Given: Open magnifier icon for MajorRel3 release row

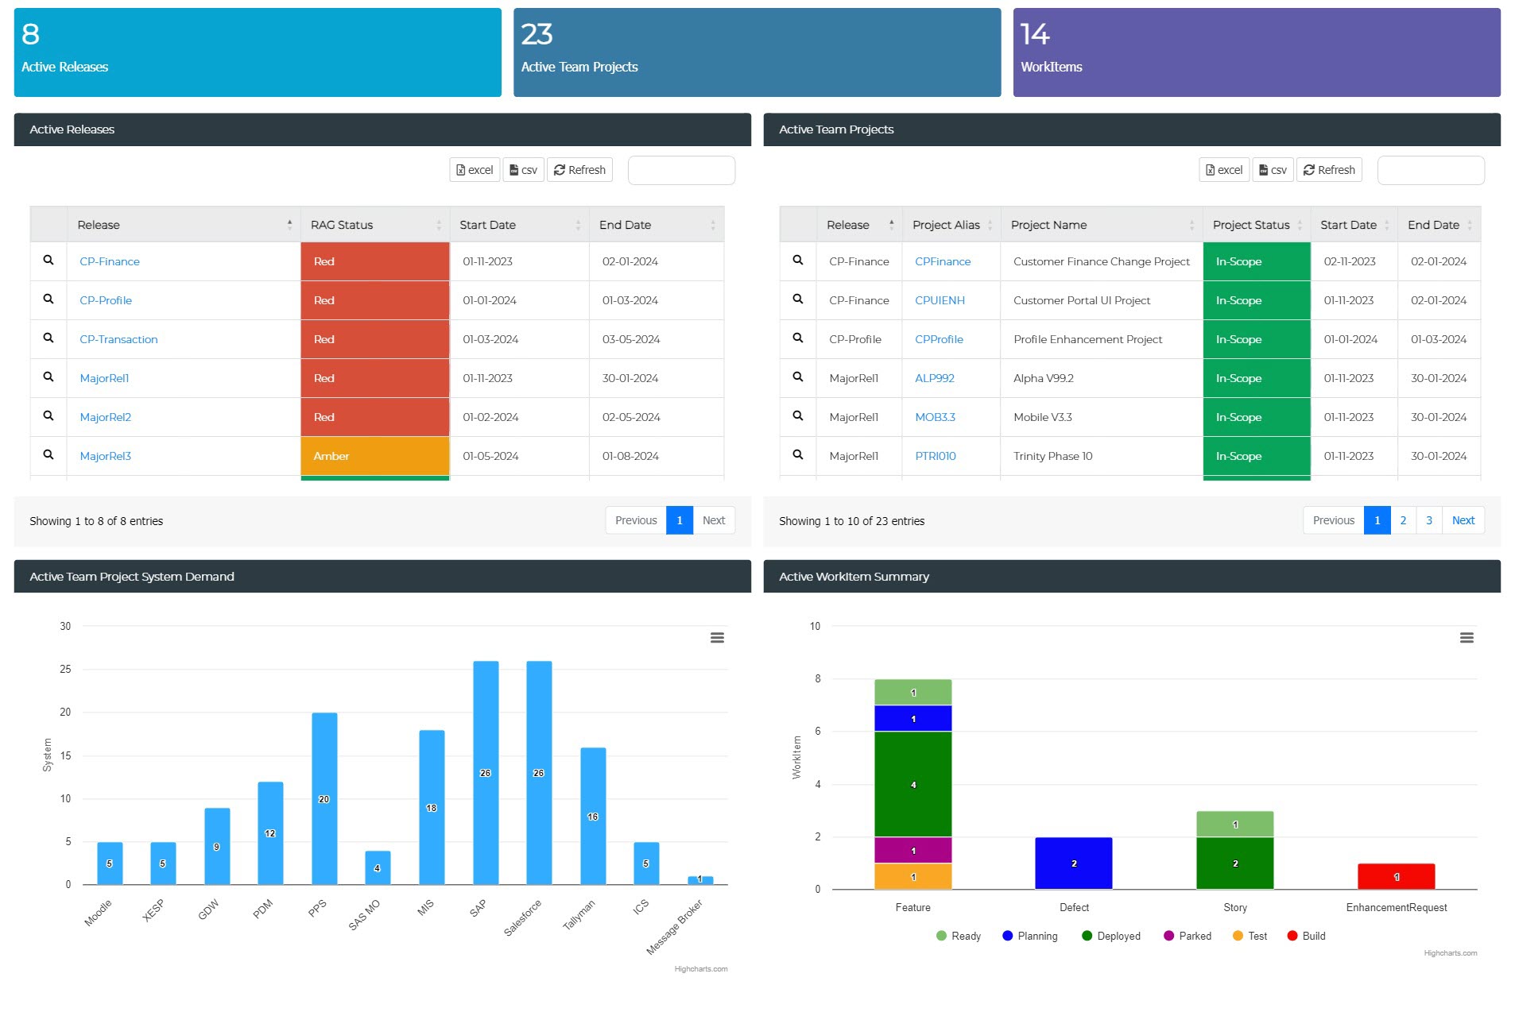Looking at the screenshot, I should click(x=48, y=454).
